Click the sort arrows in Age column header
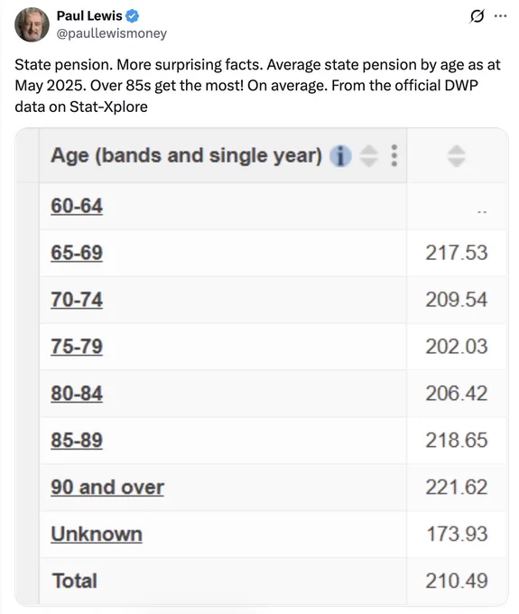 tap(368, 156)
